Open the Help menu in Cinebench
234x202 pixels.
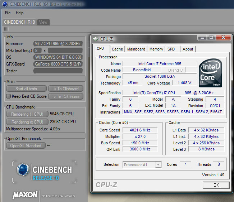[19, 13]
